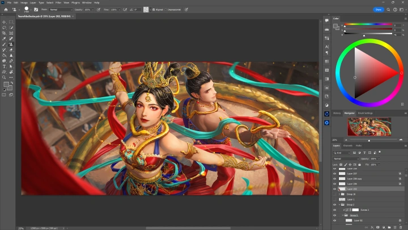The height and width of the screenshot is (230, 408).
Task: Close the open document tab
Action: [x=73, y=16]
